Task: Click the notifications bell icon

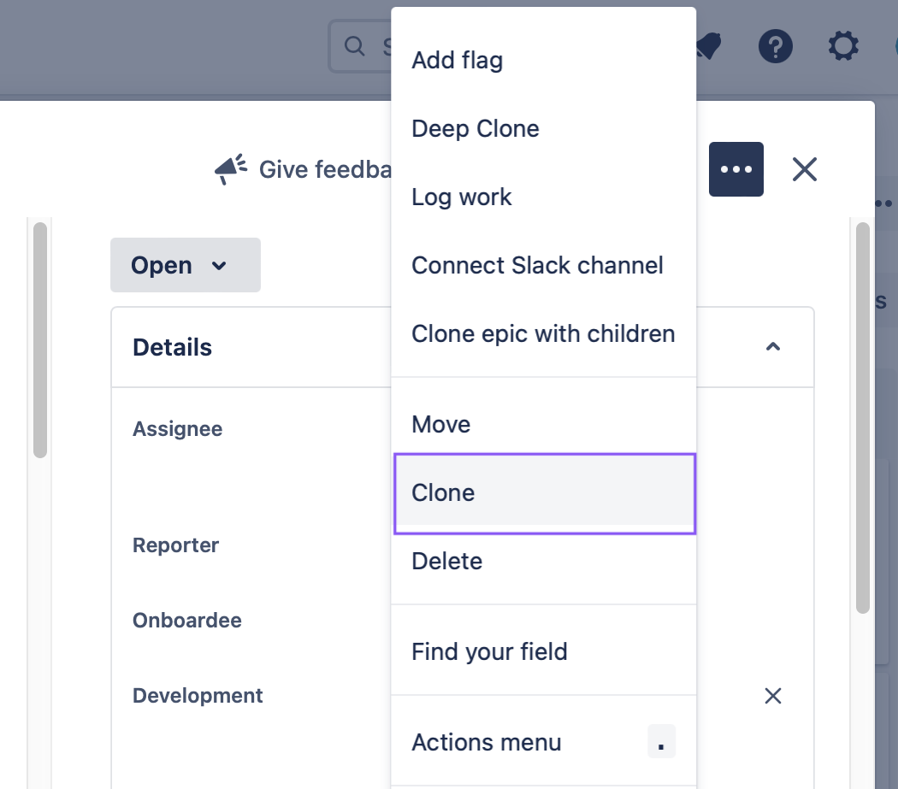Action: point(709,46)
